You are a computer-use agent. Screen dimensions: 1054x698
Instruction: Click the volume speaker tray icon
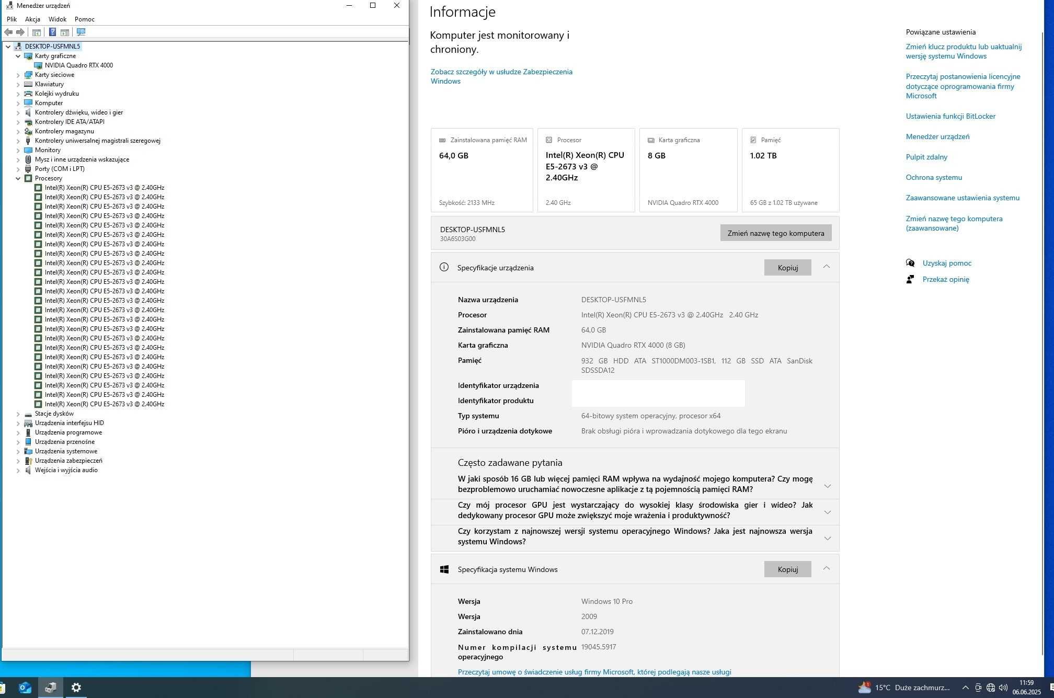pyautogui.click(x=1003, y=688)
